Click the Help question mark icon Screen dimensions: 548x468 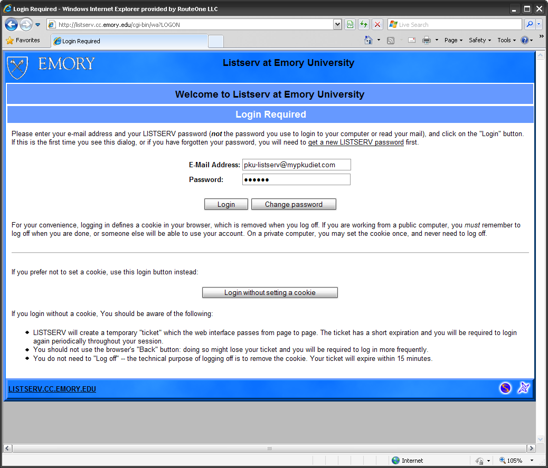[x=525, y=40]
